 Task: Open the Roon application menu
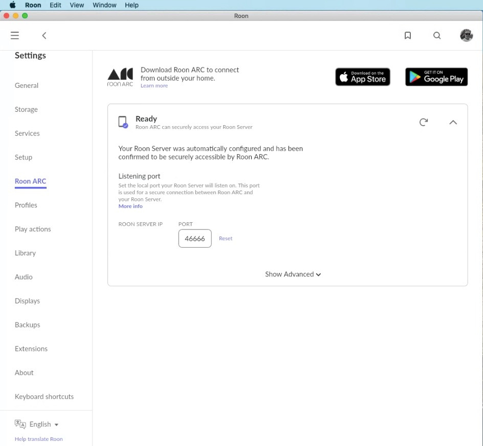tap(33, 5)
